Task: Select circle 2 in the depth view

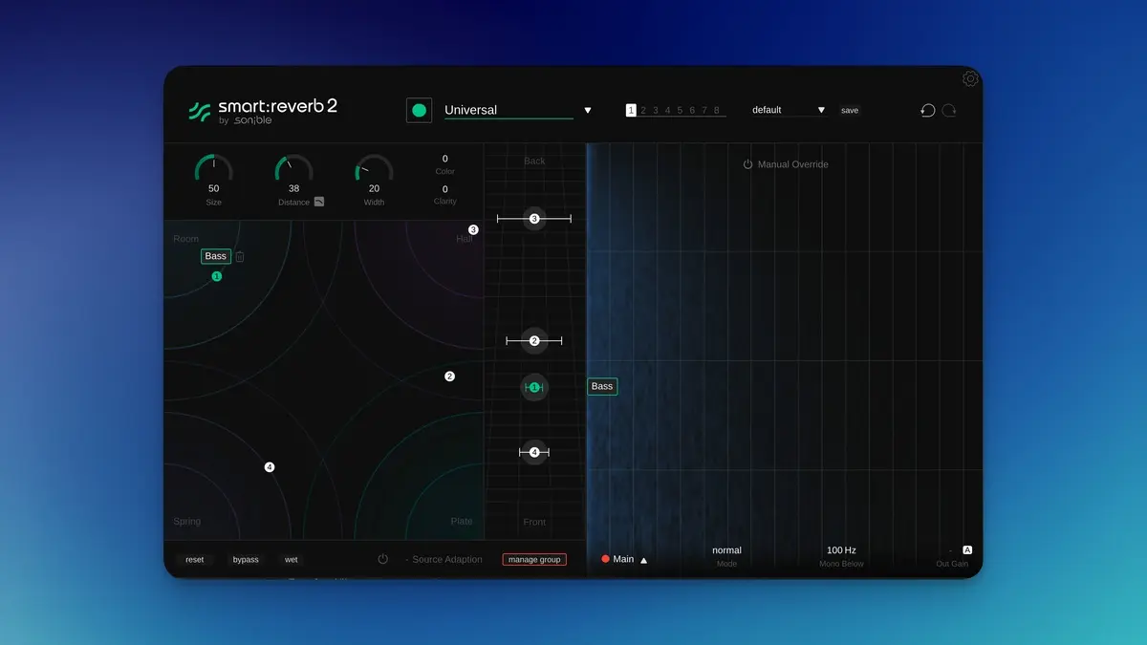Action: point(534,340)
